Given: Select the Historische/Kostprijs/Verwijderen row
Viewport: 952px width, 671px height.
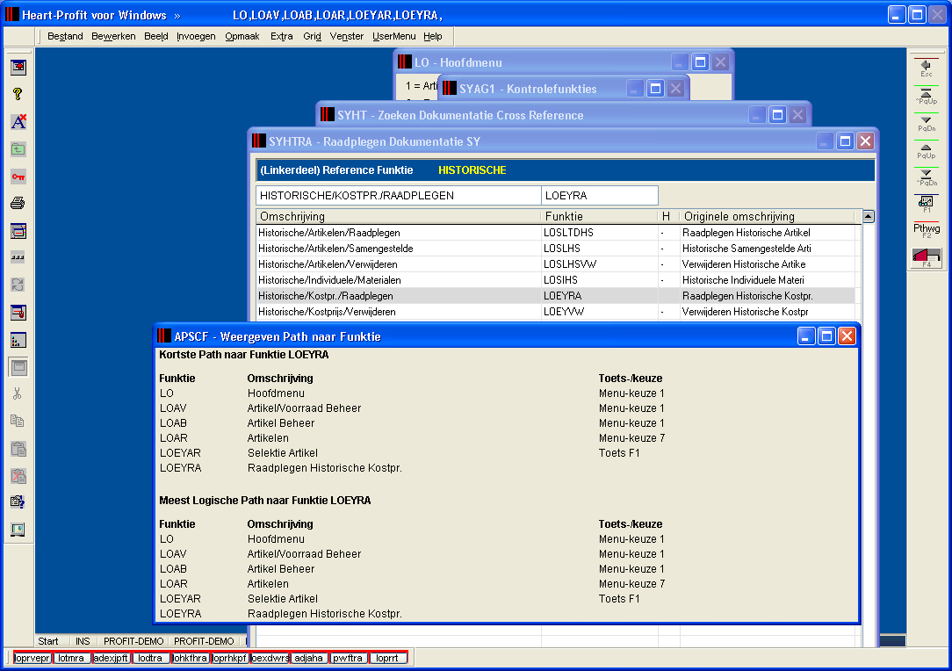Looking at the screenshot, I should (x=556, y=312).
